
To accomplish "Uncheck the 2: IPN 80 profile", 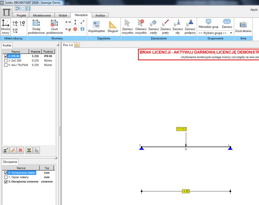I will (x=6, y=56).
